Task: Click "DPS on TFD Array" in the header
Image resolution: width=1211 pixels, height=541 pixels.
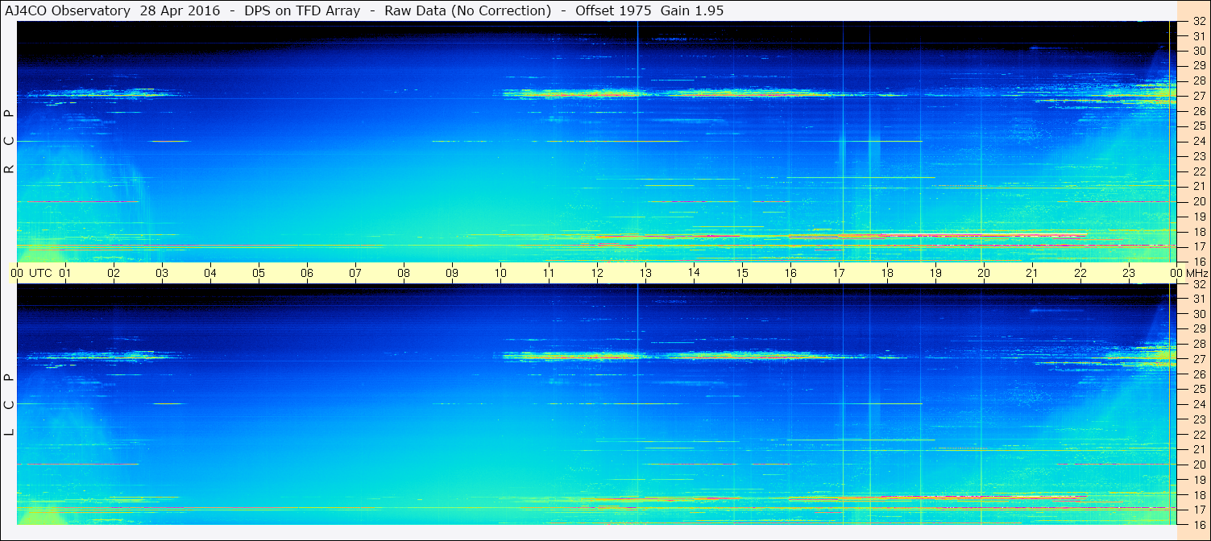Action: (301, 10)
